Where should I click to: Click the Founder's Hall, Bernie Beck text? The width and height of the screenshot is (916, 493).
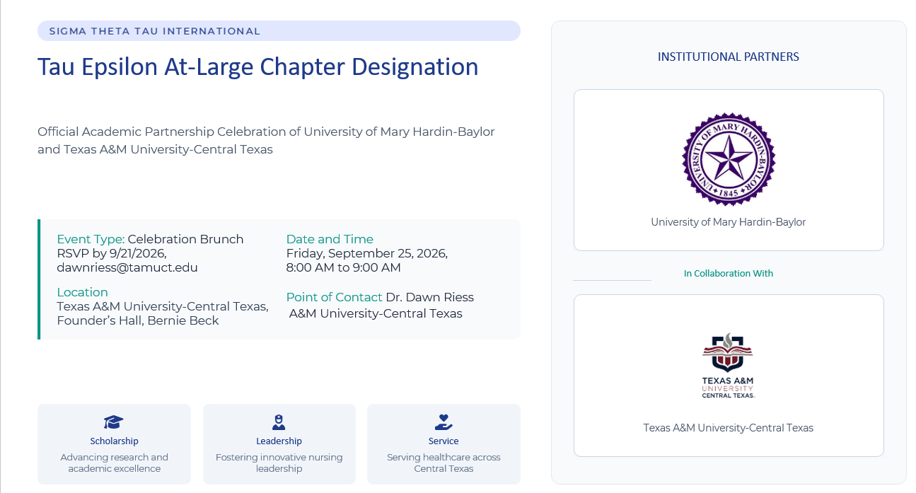tap(138, 320)
